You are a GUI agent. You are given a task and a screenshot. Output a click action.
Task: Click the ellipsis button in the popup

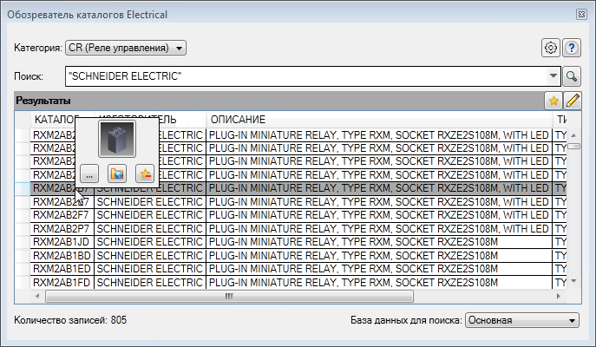coord(89,174)
